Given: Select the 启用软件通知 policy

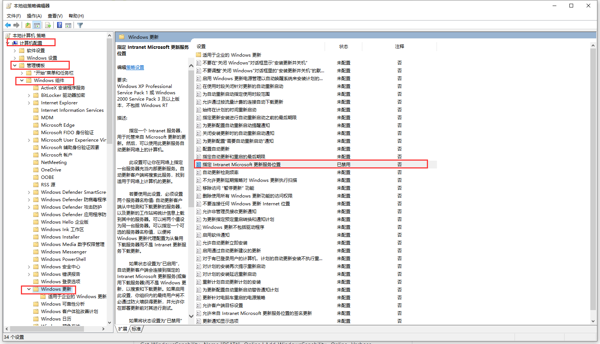Looking at the screenshot, I should click(216, 235).
